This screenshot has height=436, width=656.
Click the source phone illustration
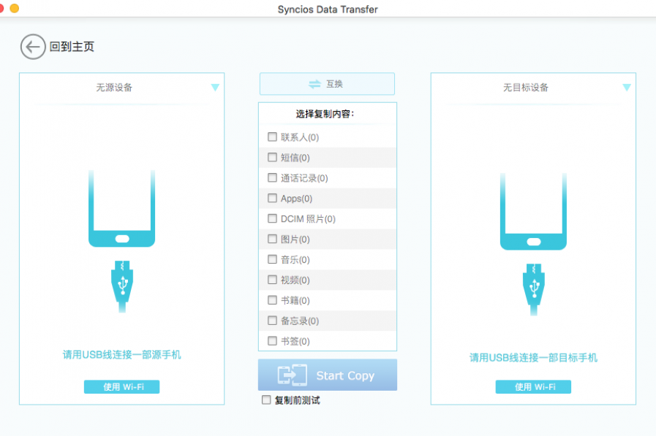pyautogui.click(x=121, y=208)
